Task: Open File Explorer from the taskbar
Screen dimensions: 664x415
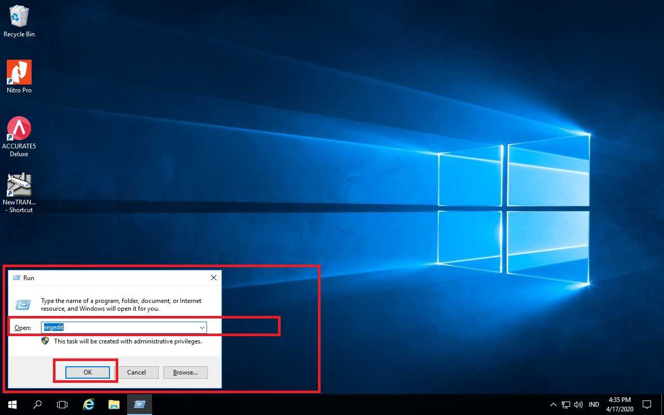Action: 114,405
